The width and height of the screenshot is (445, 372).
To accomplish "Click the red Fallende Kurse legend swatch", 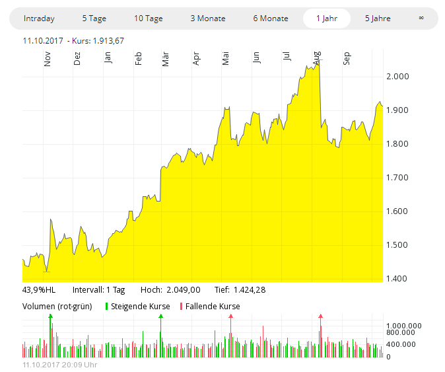I will point(181,307).
